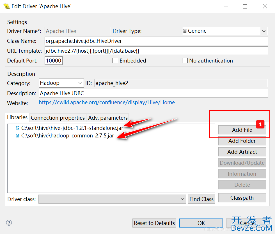Click the URL Template field

tap(156, 51)
